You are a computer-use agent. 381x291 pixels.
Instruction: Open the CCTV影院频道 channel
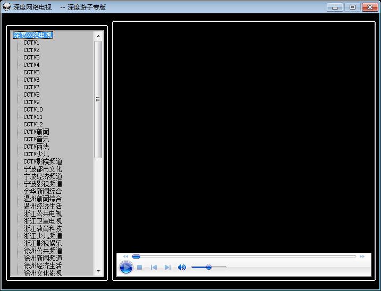pos(43,161)
